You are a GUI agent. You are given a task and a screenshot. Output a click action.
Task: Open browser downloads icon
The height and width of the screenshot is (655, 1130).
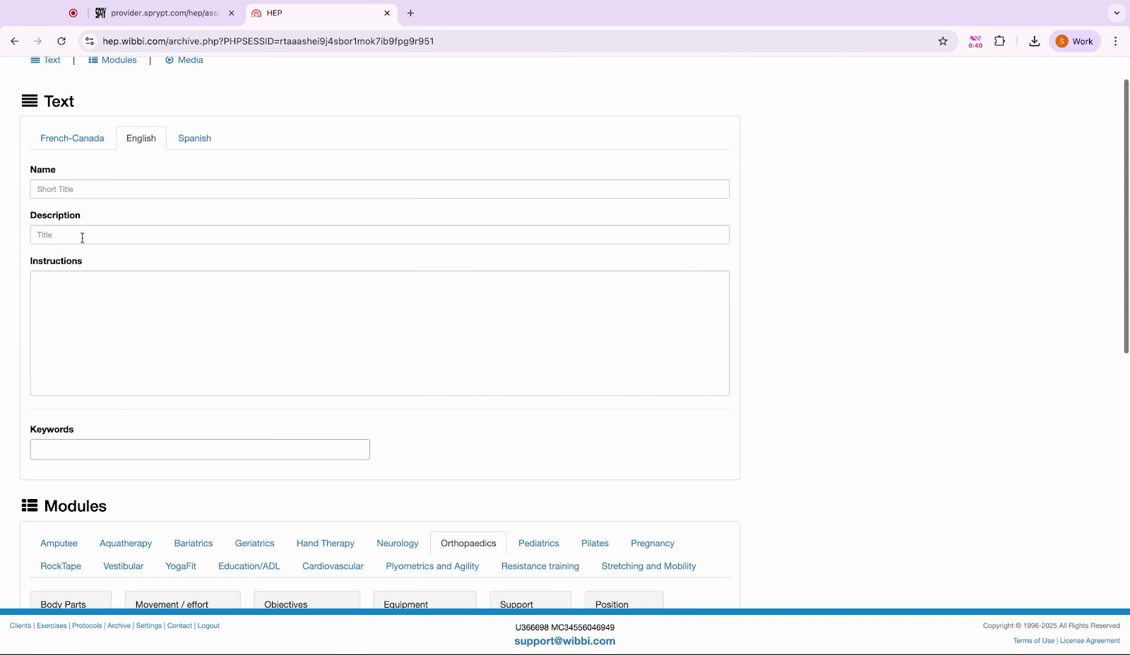[x=1035, y=42]
